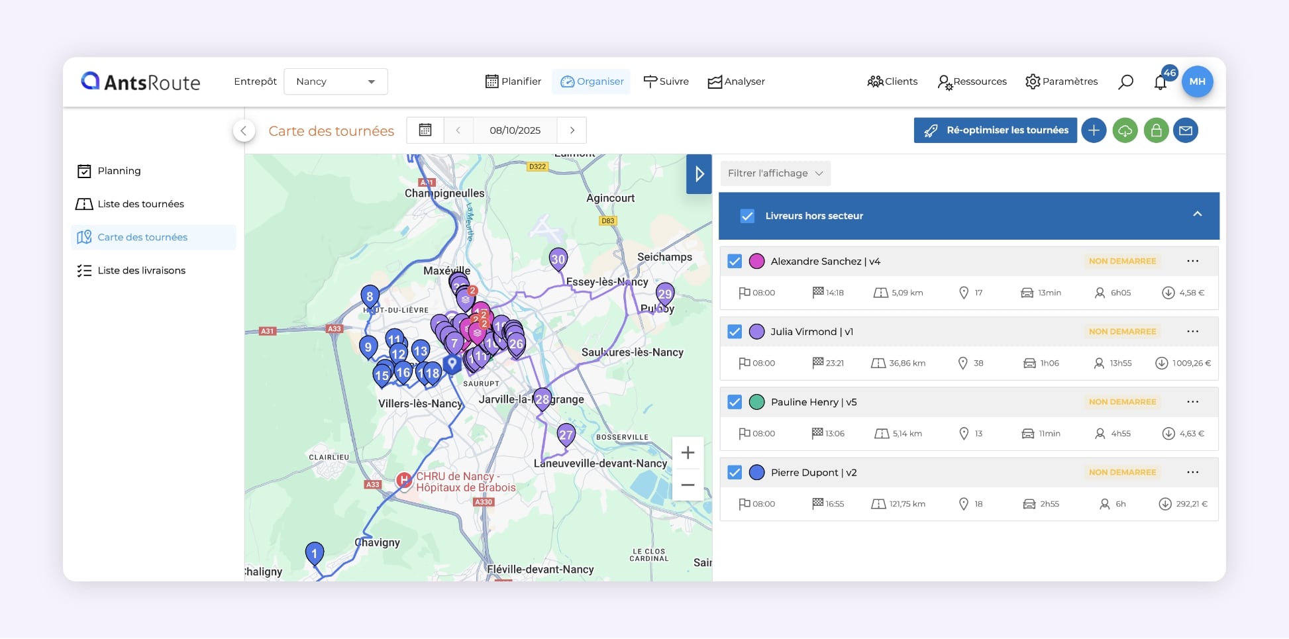Go to the next day arrow
Viewport: 1289px width, 639px height.
click(x=572, y=130)
